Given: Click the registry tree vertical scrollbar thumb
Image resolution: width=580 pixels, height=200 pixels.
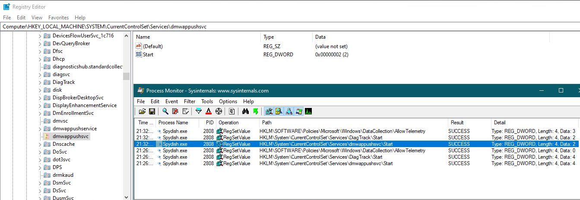Looking at the screenshot, I should click(x=126, y=76).
